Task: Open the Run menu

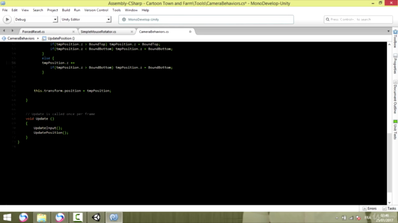Action: tap(77, 10)
